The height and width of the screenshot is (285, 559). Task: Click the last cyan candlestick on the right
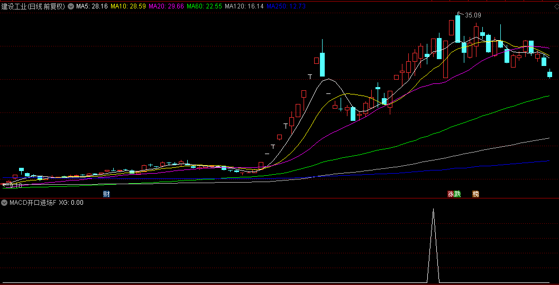549,74
